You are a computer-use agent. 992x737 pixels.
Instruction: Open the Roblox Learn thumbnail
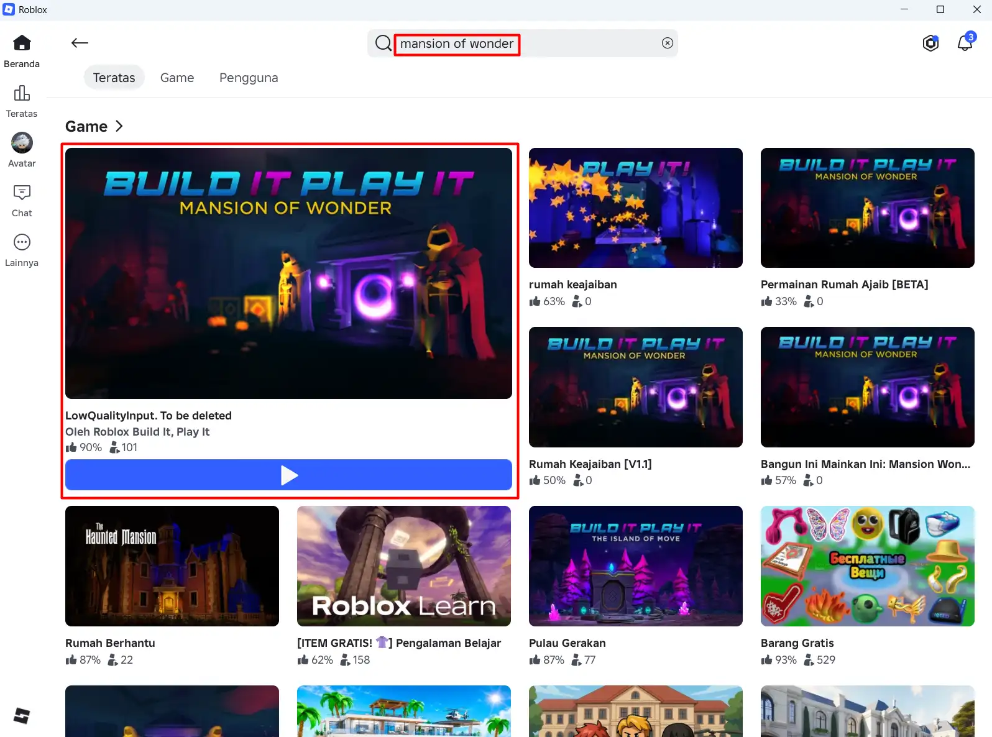[x=404, y=566]
